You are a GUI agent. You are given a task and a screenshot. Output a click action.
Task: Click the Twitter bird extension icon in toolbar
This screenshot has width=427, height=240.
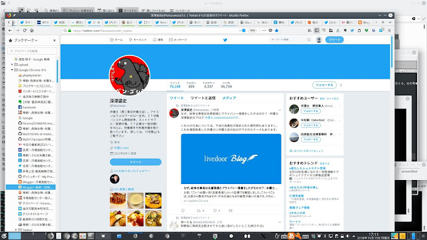pyautogui.click(x=352, y=31)
